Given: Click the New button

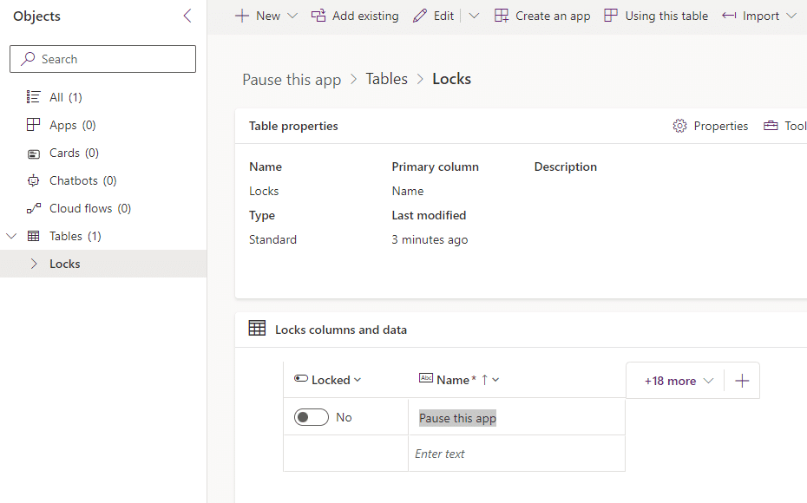Looking at the screenshot, I should coord(258,16).
